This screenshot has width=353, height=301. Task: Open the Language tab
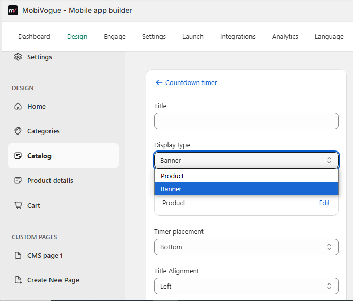point(329,36)
